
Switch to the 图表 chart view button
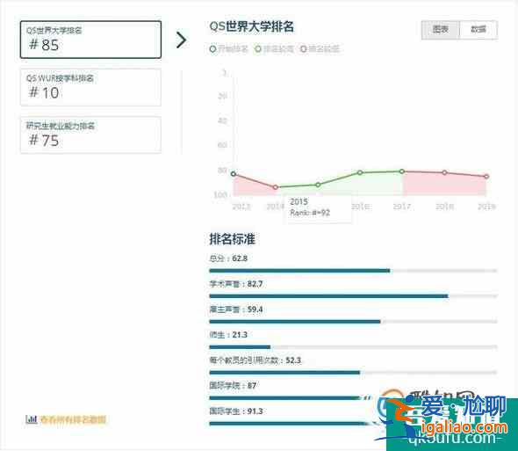pos(441,30)
